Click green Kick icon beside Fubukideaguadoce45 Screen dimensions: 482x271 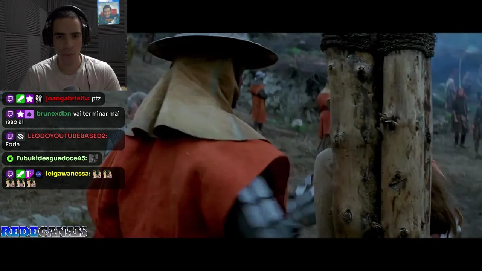(x=10, y=158)
